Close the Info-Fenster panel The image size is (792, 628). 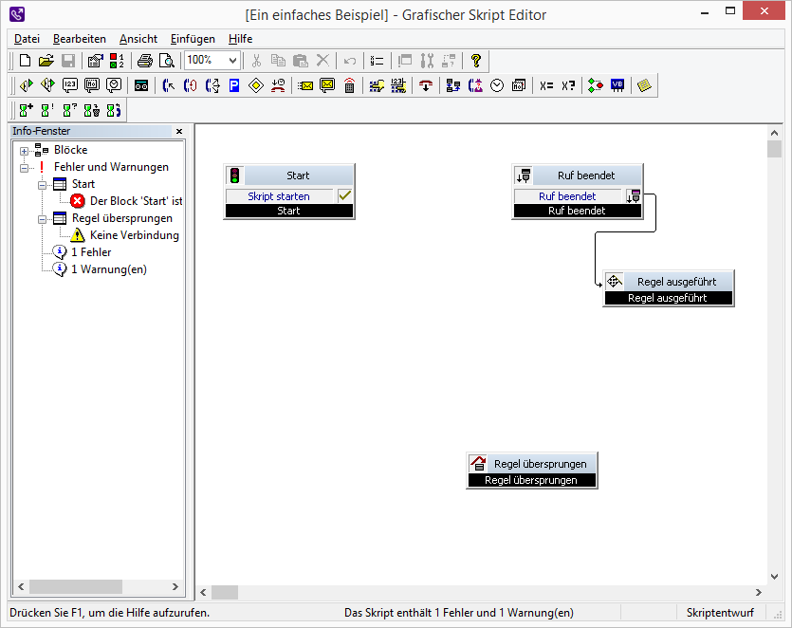[x=179, y=132]
